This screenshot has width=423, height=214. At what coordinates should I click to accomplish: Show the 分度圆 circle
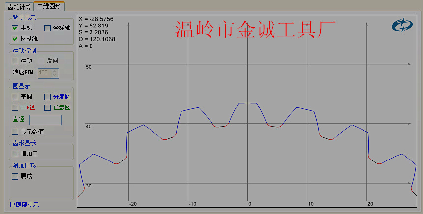click(x=48, y=97)
